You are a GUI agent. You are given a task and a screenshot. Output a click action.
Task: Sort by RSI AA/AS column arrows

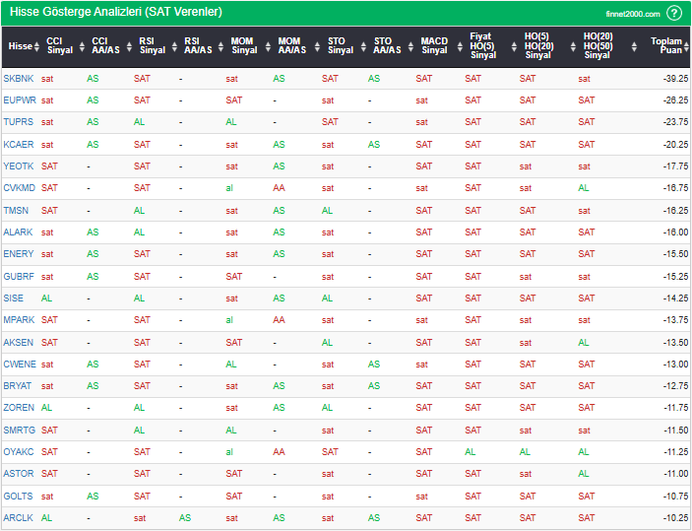point(220,46)
